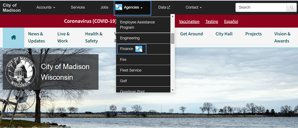Click the home icon in the main navigation

coord(13,37)
